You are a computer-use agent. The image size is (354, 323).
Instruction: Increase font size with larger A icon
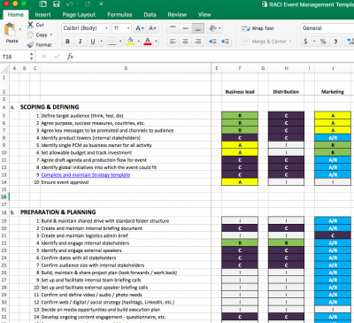click(x=140, y=28)
